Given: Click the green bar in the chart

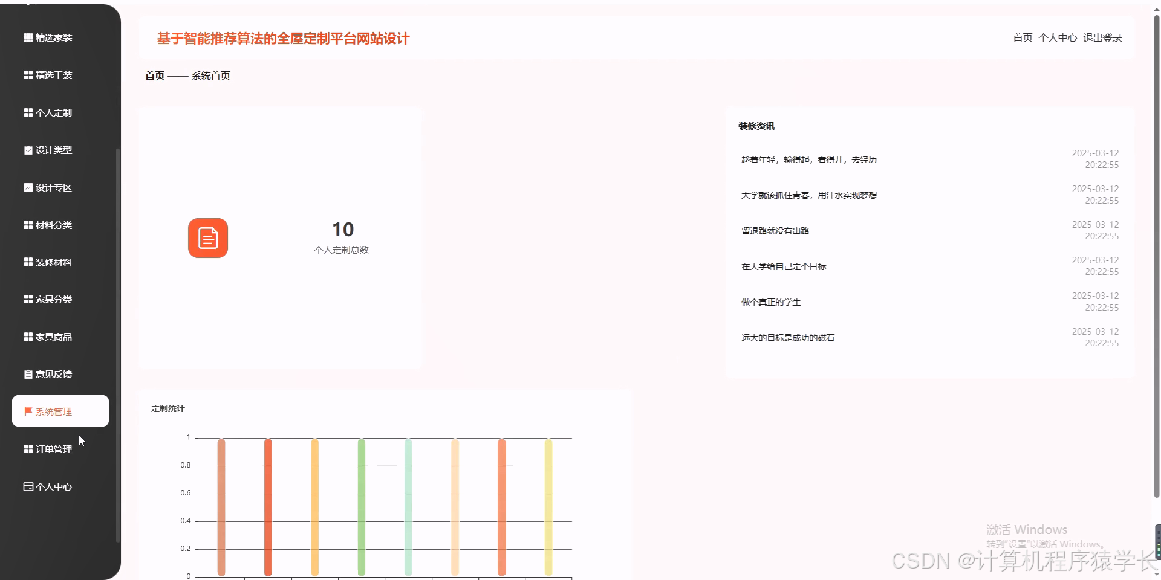Looking at the screenshot, I should tap(362, 507).
